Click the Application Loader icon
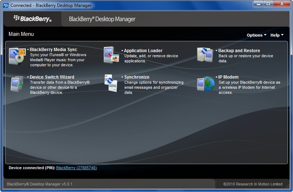Viewport: 293px width, 192px height. 112,55
